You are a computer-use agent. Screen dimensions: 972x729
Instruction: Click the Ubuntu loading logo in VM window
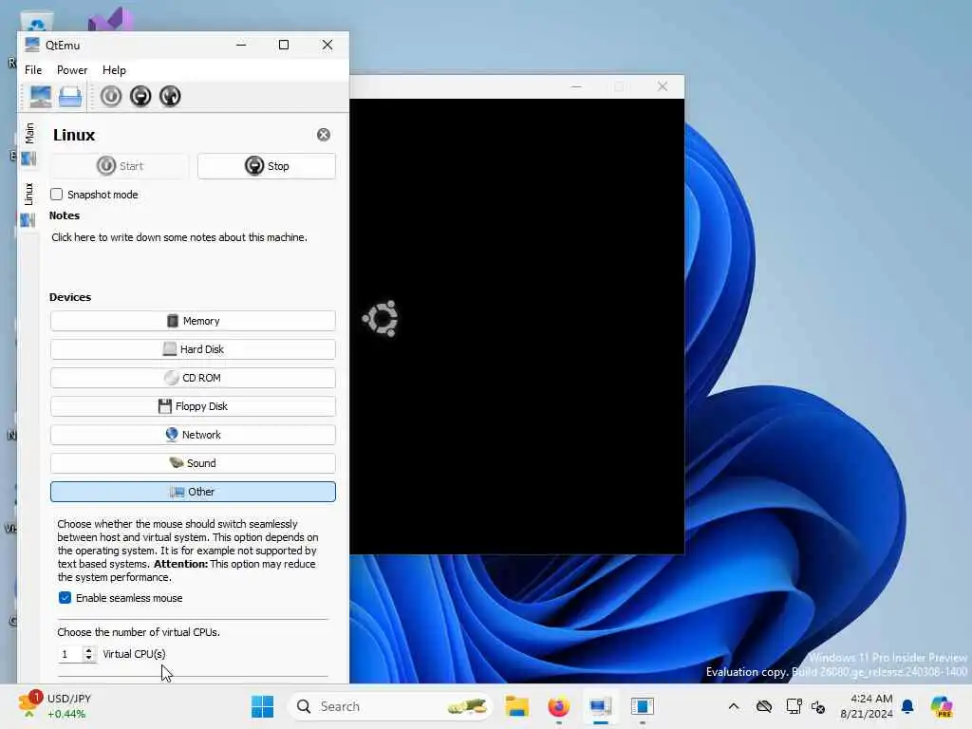coord(380,319)
